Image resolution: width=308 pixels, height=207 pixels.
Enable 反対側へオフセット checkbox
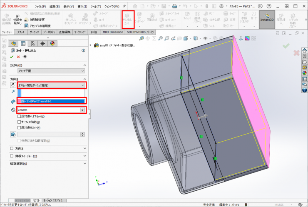tap(20, 116)
